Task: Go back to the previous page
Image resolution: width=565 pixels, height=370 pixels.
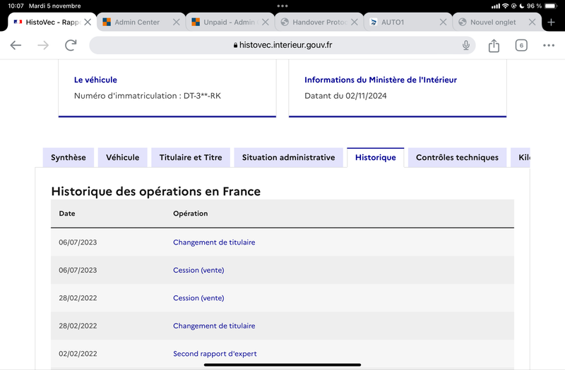Action: click(x=16, y=45)
